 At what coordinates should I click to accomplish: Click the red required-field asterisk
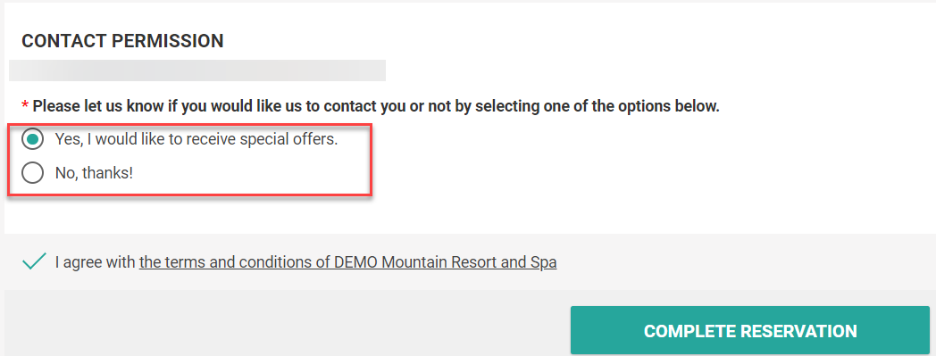(x=25, y=106)
